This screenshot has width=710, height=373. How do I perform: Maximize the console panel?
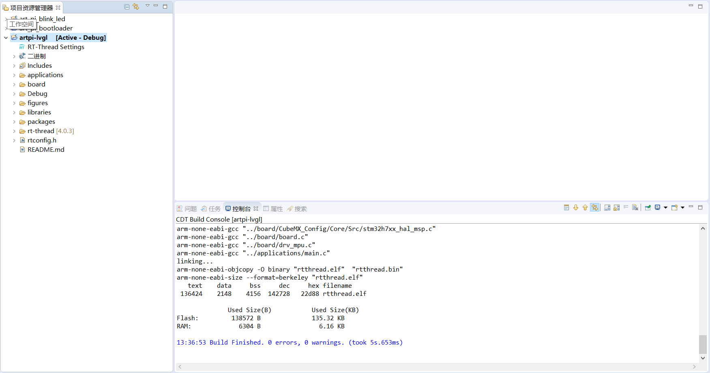(x=700, y=207)
